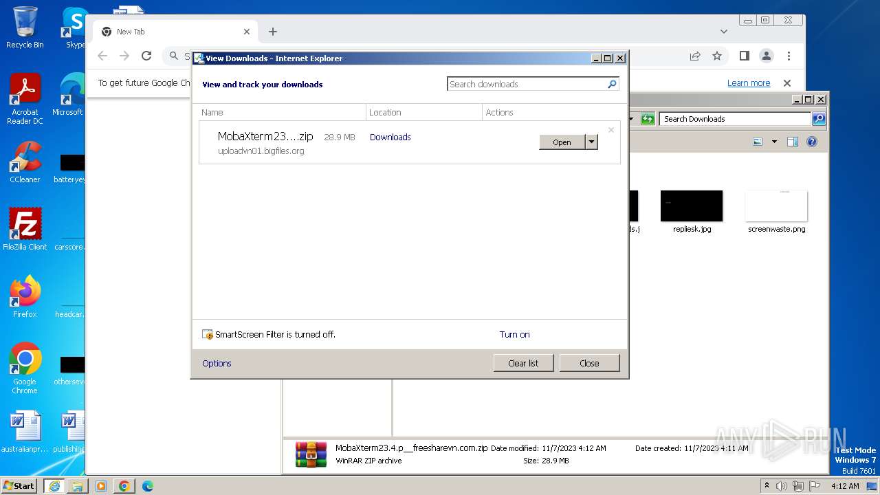
Task: Launch Acrobat Reader DC shortcut
Action: click(x=25, y=99)
